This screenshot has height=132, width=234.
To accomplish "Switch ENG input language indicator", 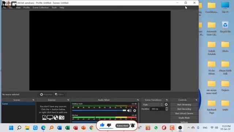I will (x=205, y=128).
